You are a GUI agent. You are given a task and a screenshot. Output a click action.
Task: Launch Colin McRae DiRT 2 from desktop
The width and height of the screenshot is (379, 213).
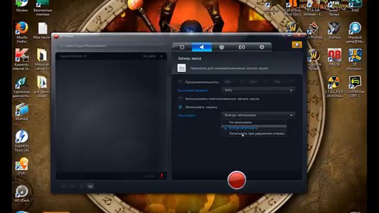click(355, 86)
